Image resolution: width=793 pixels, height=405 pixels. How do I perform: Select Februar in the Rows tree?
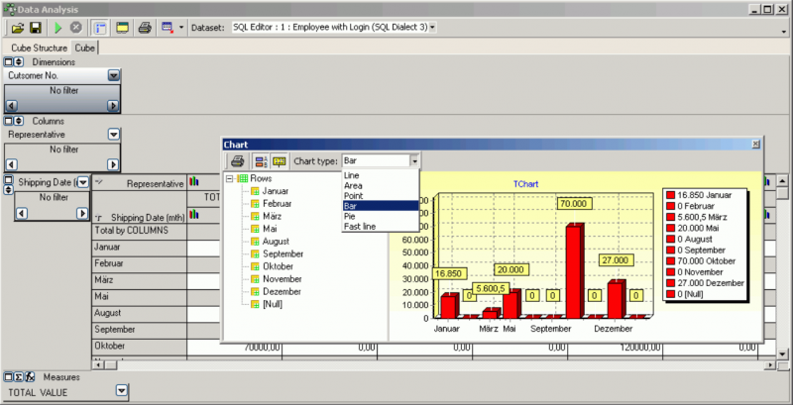click(x=277, y=204)
